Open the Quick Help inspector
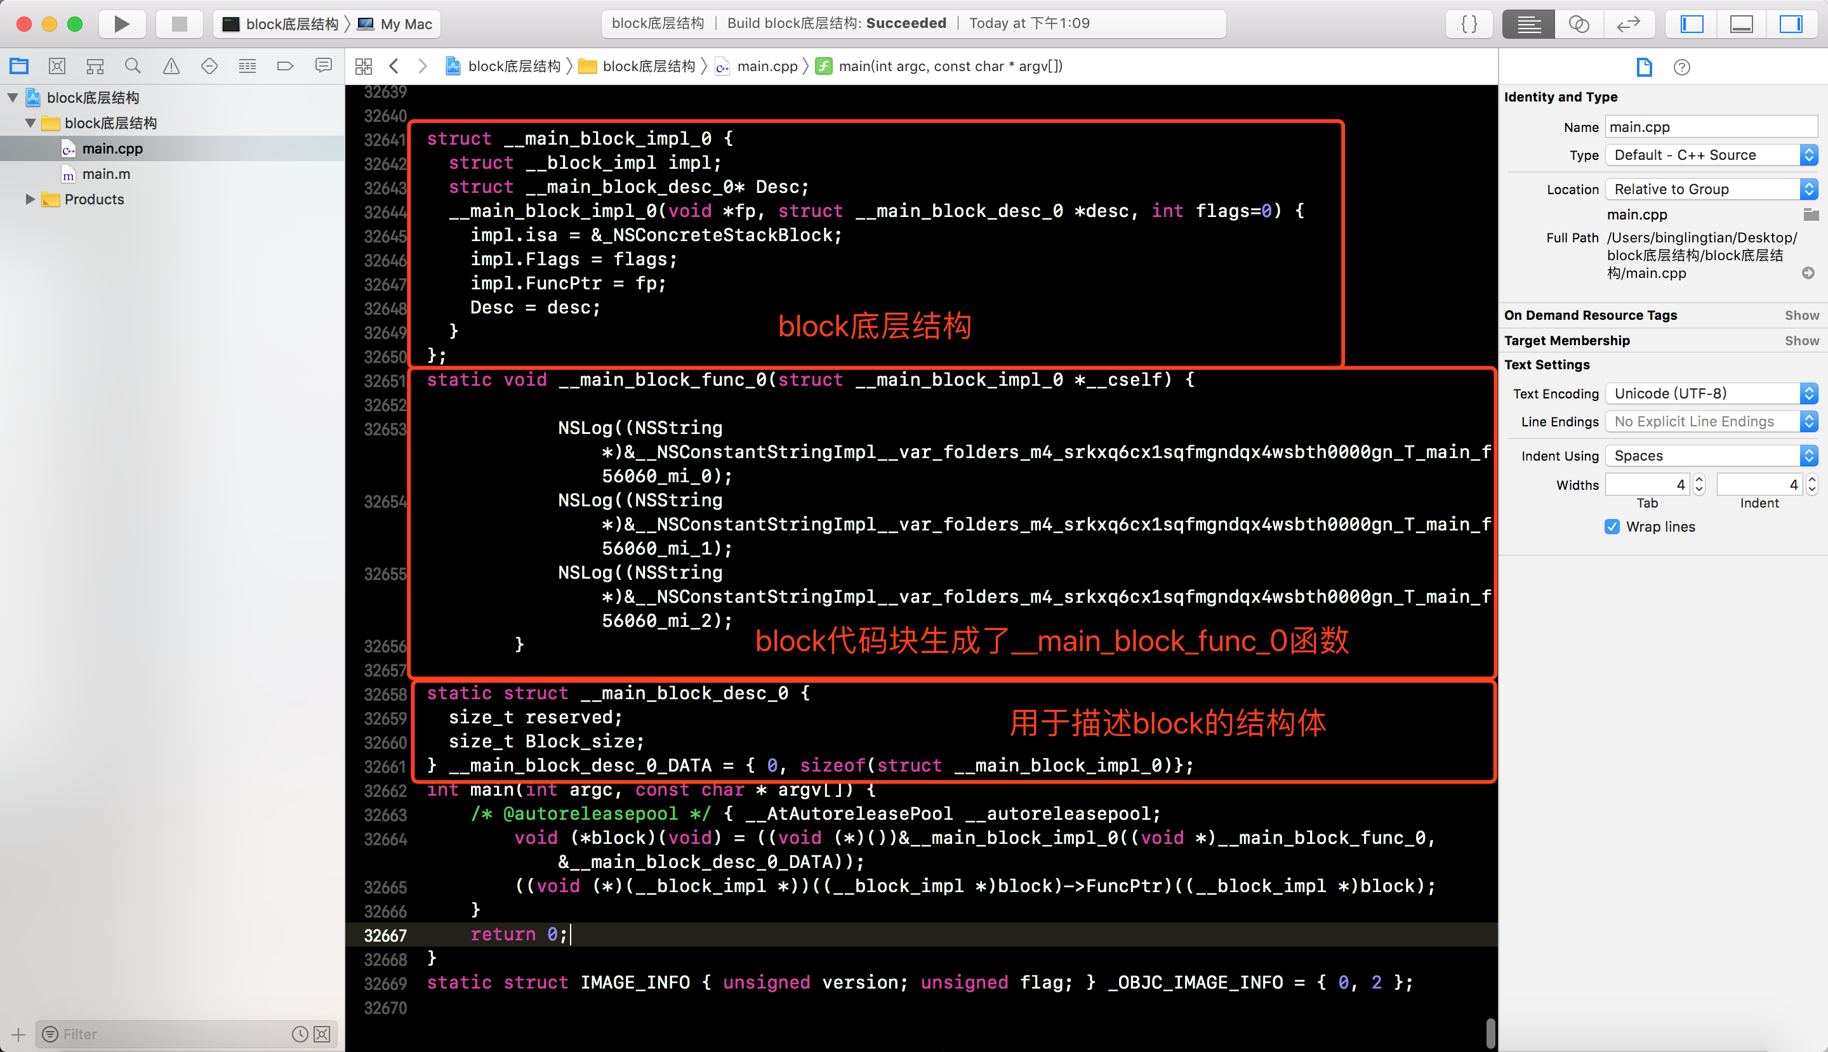This screenshot has height=1052, width=1828. point(1681,67)
